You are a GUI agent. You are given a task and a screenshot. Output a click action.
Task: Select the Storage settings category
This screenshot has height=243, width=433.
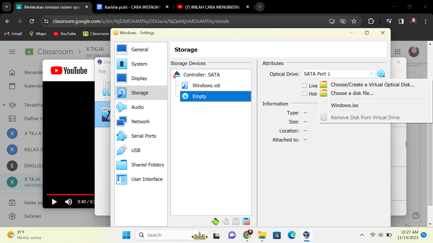(x=141, y=93)
